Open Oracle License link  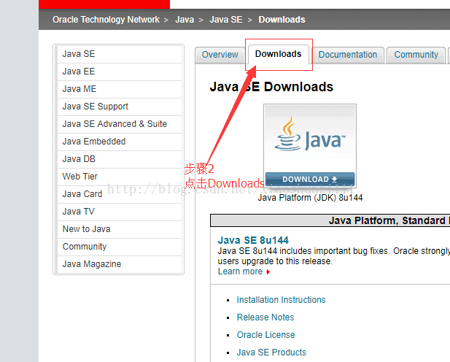265,335
